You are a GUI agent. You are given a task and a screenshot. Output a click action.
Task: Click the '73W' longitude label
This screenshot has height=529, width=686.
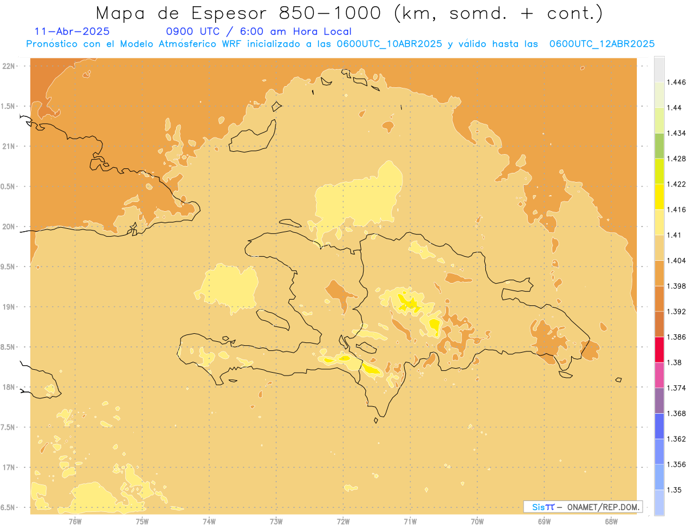[x=276, y=522]
